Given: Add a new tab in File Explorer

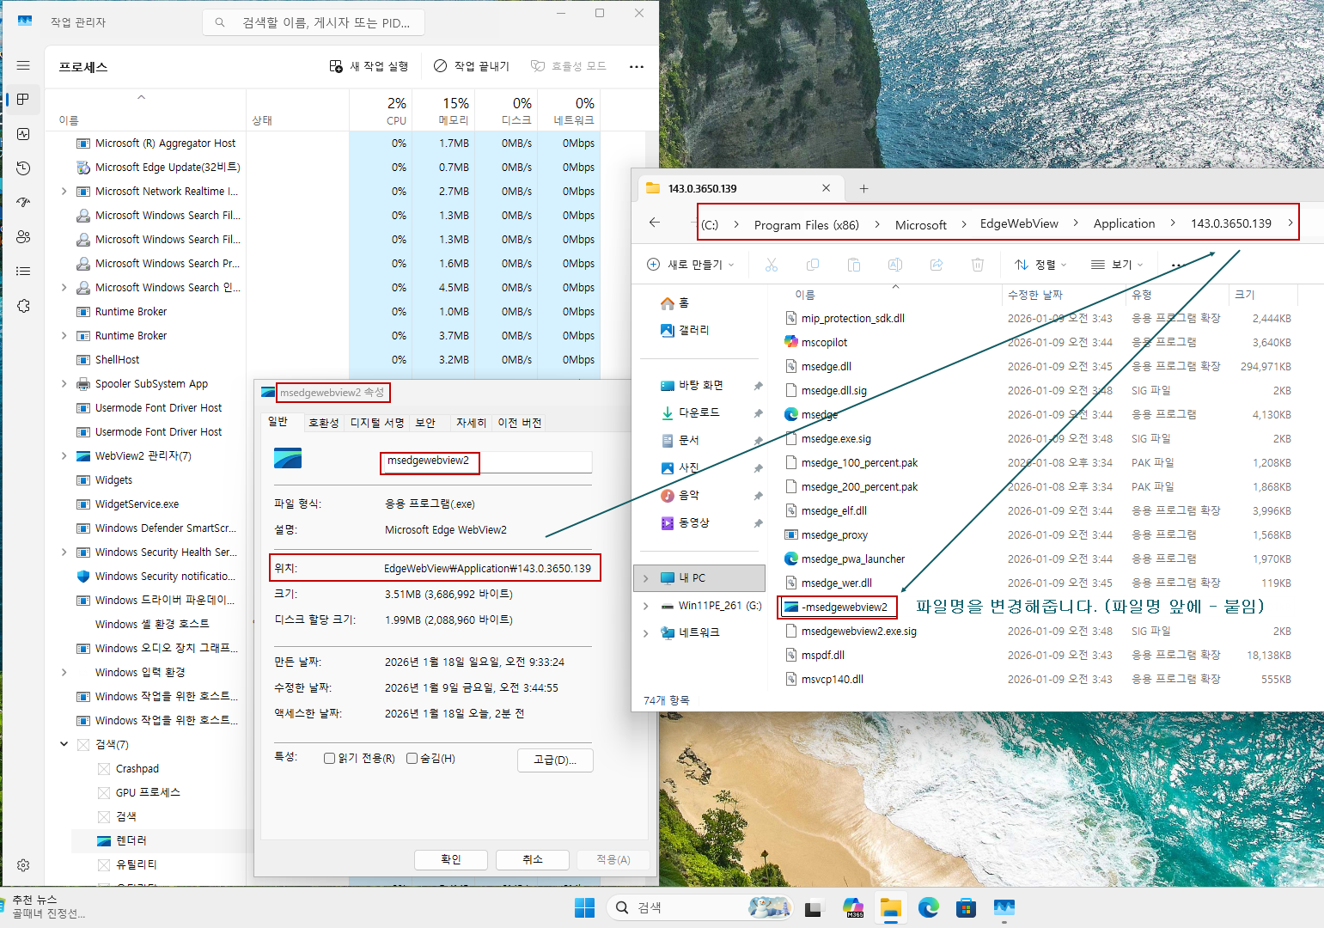Looking at the screenshot, I should pyautogui.click(x=863, y=188).
